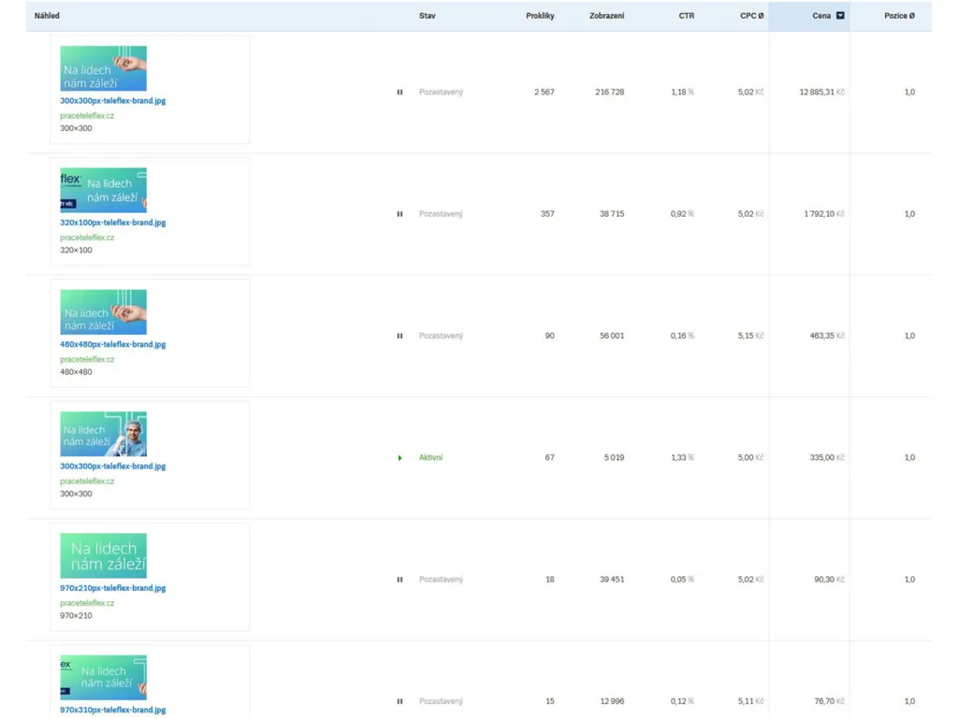Viewport: 958px width, 718px height.
Task: Click the 970x210 green banner thumbnail
Action: tap(103, 555)
